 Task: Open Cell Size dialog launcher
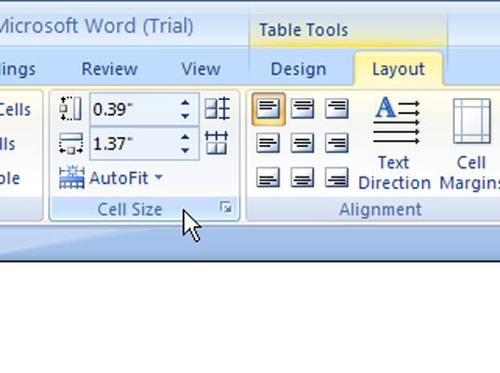pyautogui.click(x=226, y=208)
